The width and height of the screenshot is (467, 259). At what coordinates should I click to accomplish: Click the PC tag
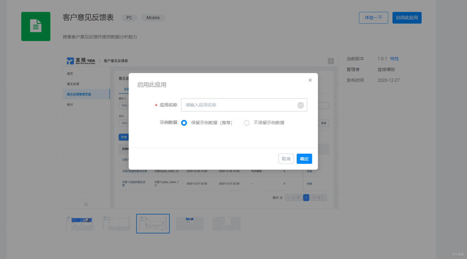(x=129, y=18)
